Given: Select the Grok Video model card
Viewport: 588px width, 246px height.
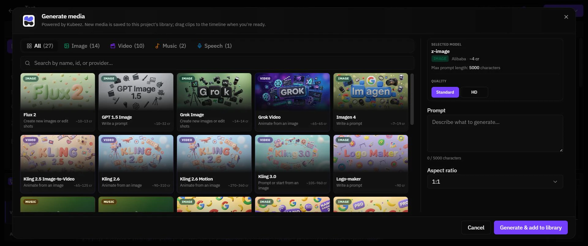Looking at the screenshot, I should pyautogui.click(x=292, y=102).
